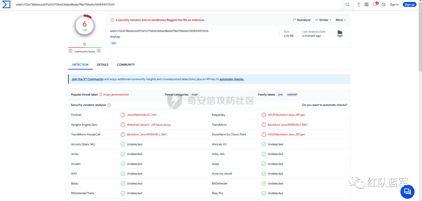
Task: Open the upload file icon
Action: coord(358,5)
